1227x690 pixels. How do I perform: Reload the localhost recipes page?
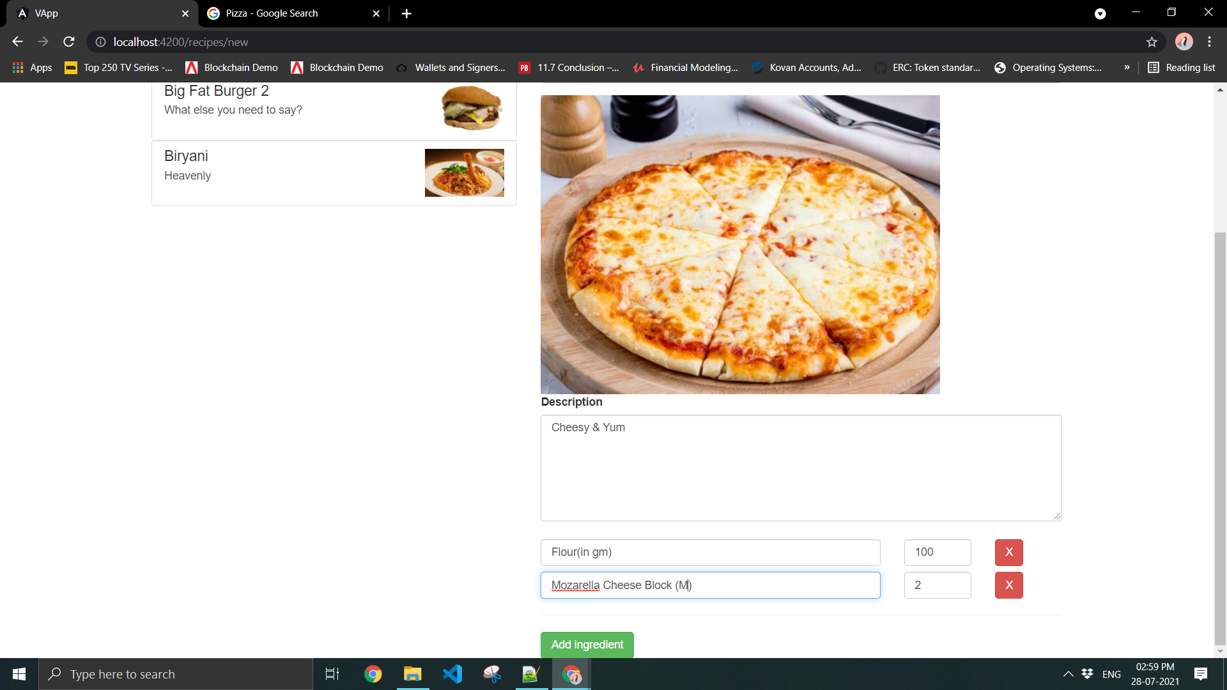[68, 42]
